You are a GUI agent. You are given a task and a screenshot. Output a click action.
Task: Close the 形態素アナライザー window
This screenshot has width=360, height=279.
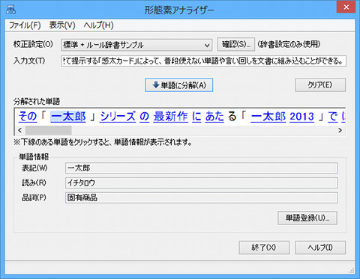pyautogui.click(x=346, y=7)
